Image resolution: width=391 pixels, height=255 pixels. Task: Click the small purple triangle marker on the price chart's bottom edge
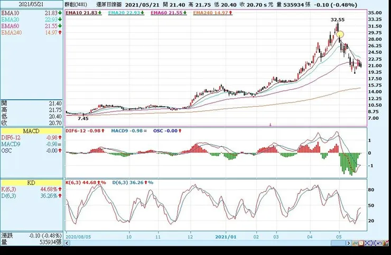coord(270,125)
